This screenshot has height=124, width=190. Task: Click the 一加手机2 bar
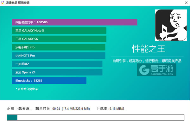[57, 64]
